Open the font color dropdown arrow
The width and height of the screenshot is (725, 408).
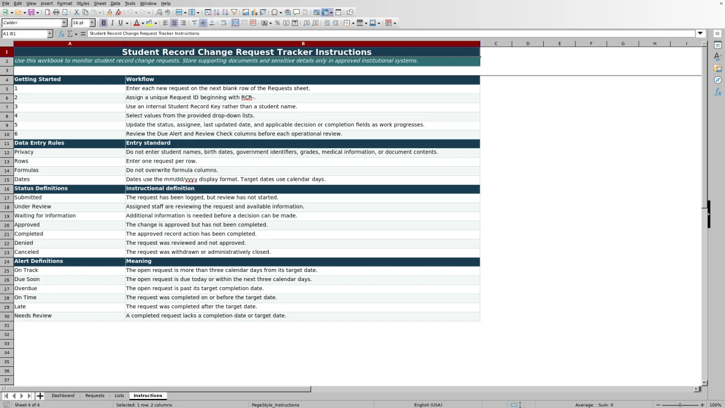click(143, 23)
